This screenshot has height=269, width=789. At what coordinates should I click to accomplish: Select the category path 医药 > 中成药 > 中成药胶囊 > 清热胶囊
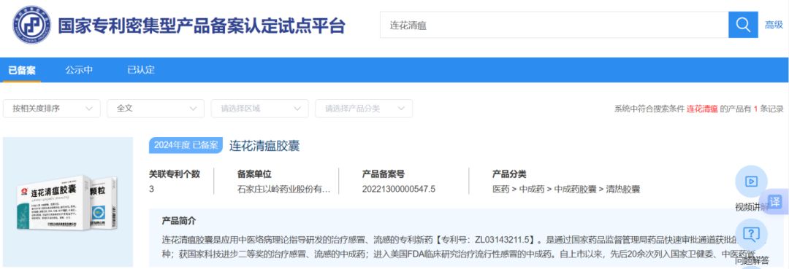566,190
